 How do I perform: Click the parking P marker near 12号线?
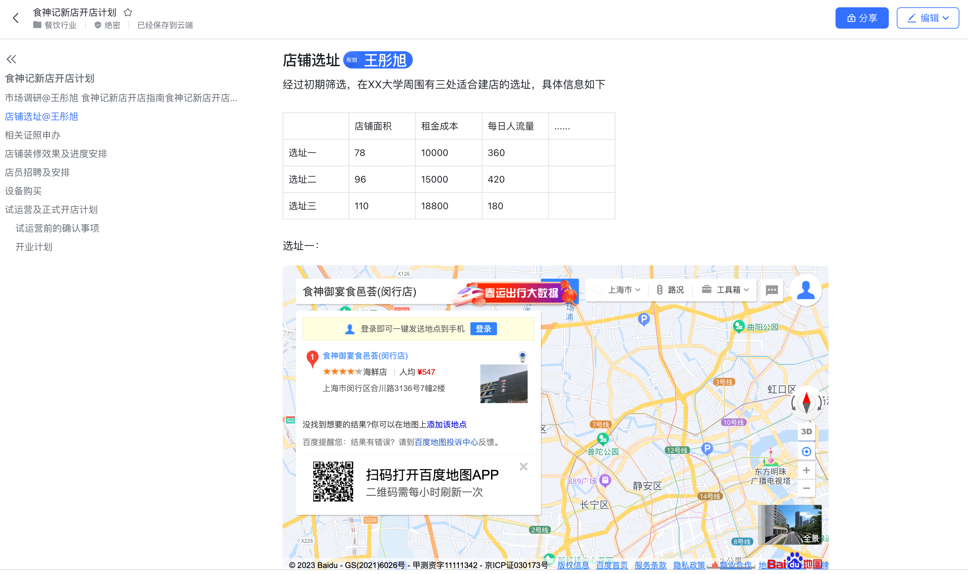[x=707, y=449]
